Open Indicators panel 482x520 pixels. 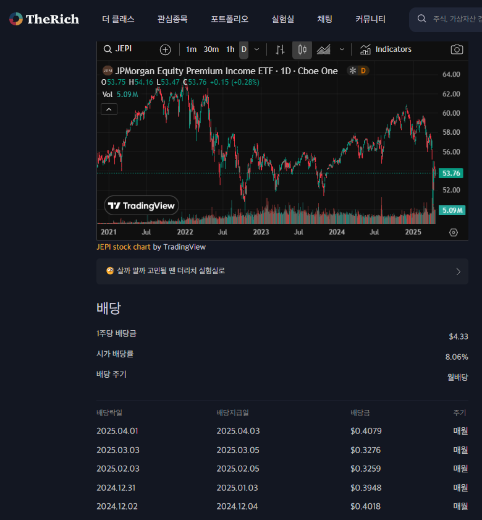[x=386, y=49]
